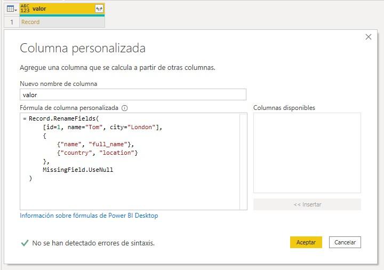Click the Cancelar button

[x=345, y=242]
